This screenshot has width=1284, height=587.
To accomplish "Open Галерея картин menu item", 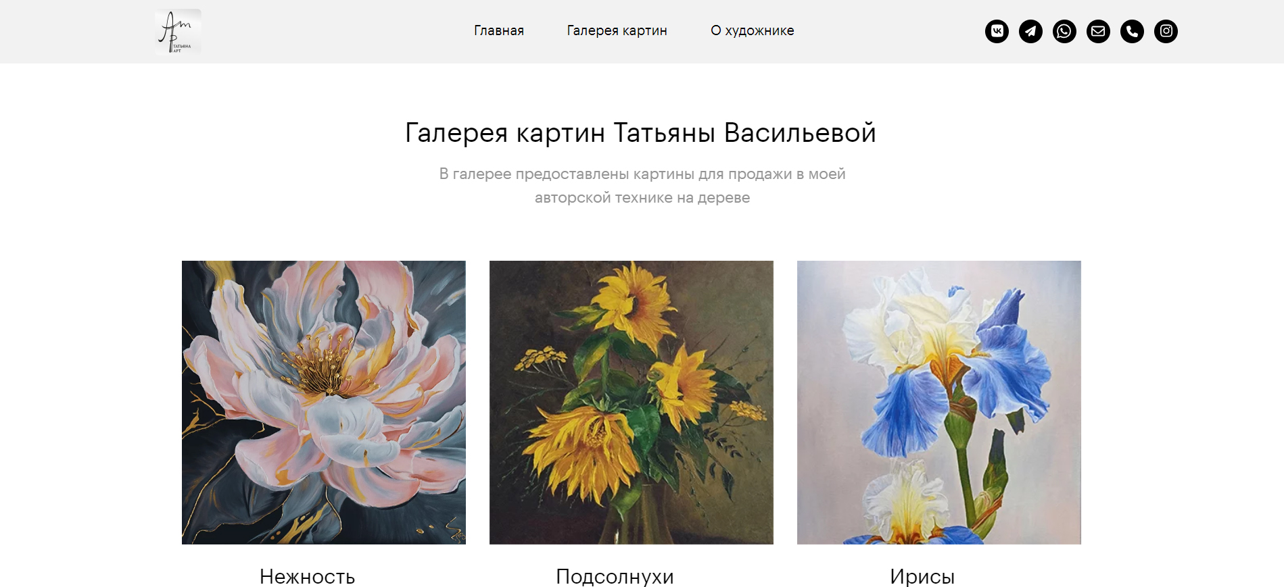I will [x=617, y=30].
